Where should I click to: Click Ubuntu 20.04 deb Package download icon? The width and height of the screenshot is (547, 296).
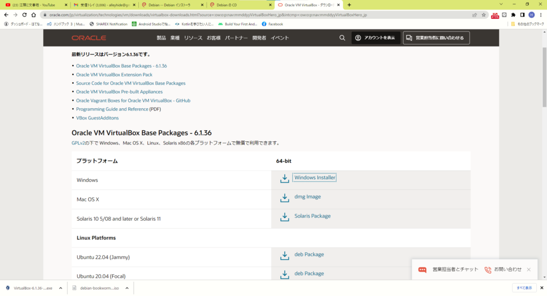285,275
